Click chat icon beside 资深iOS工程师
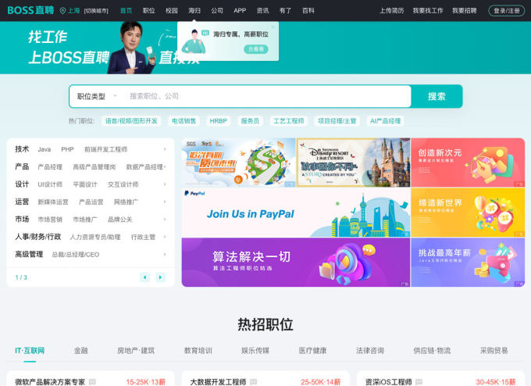 pyautogui.click(x=419, y=382)
